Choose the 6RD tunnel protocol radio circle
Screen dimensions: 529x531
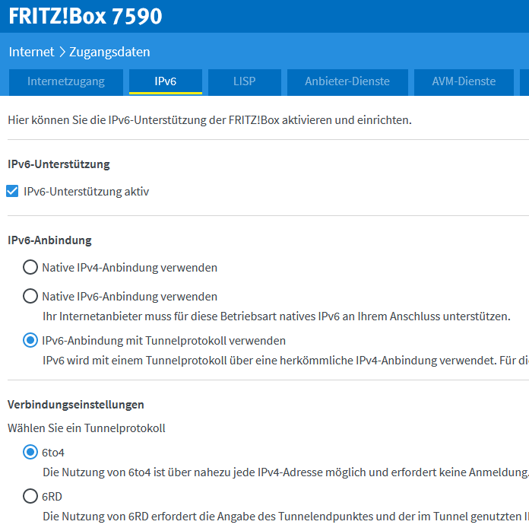pos(30,497)
